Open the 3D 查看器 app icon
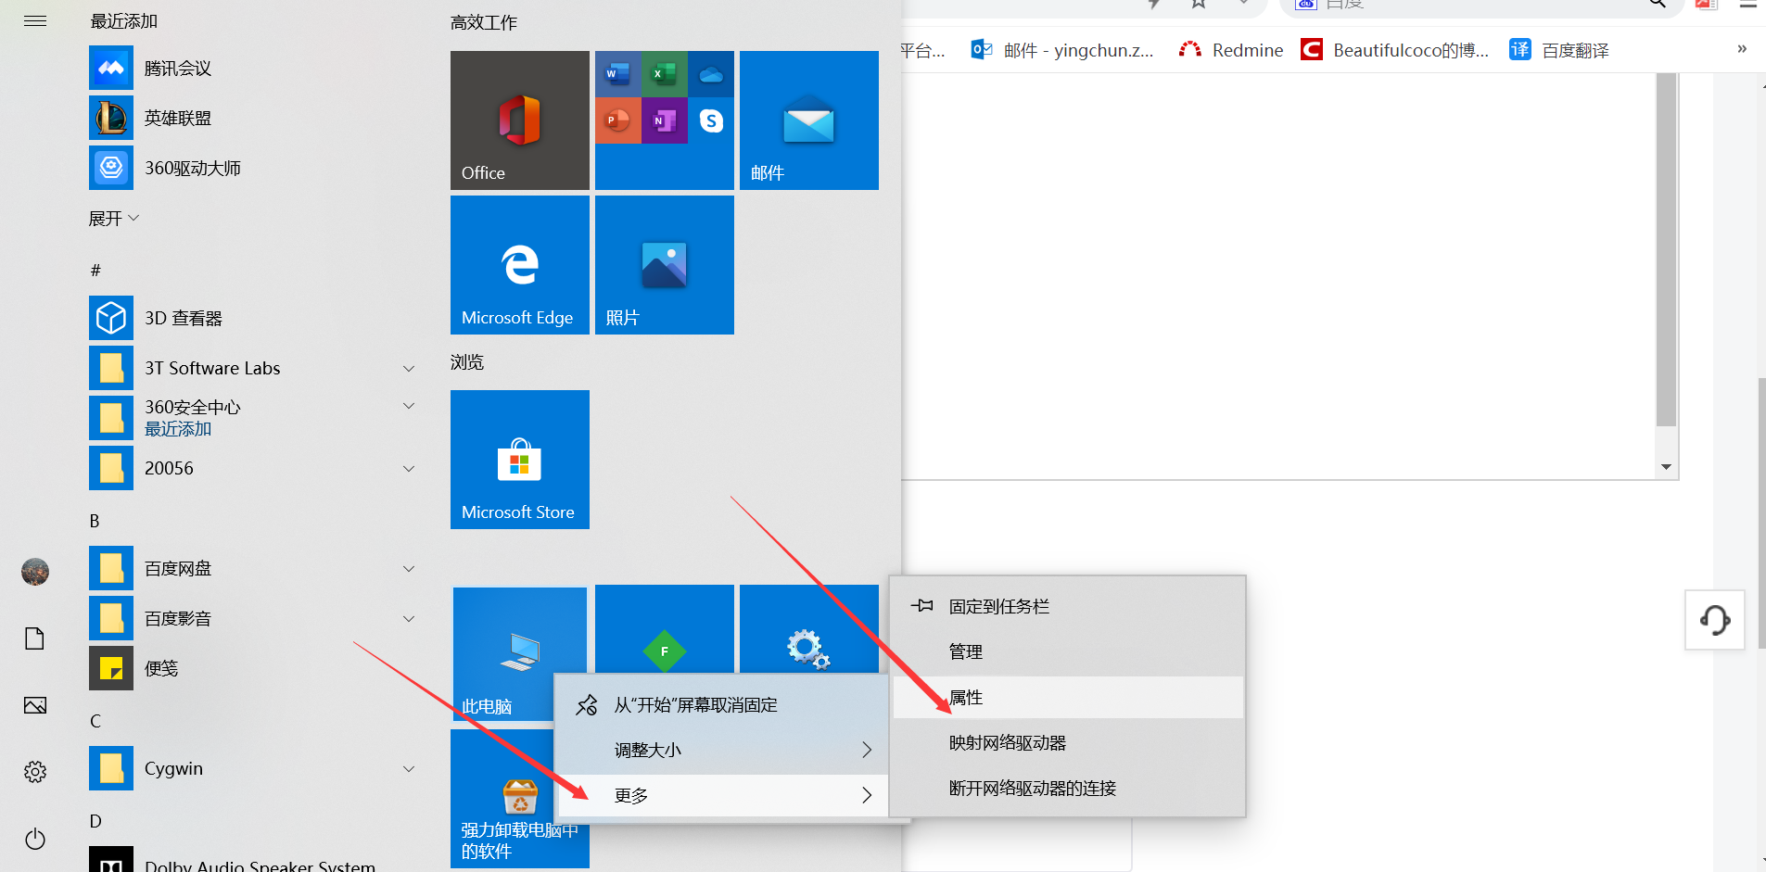Viewport: 1766px width, 872px height. [111, 318]
